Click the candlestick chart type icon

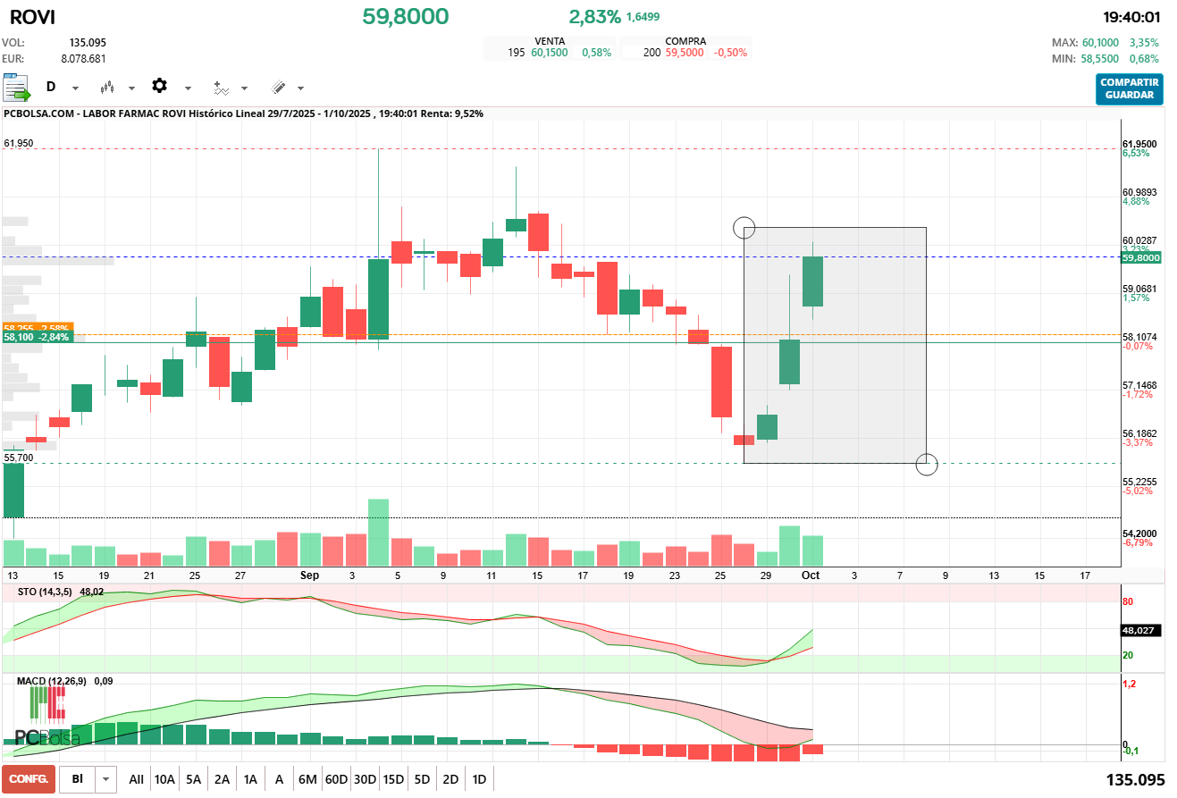[x=108, y=88]
